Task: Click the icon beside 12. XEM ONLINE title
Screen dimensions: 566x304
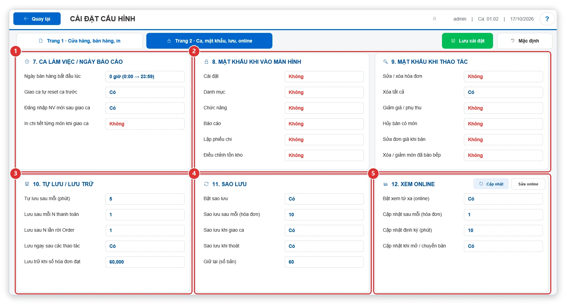Action: tap(385, 184)
